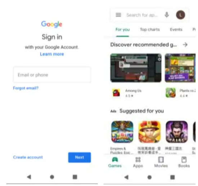This screenshot has height=186, width=198.
Task: Switch to the Top charts tab
Action: coord(150,30)
